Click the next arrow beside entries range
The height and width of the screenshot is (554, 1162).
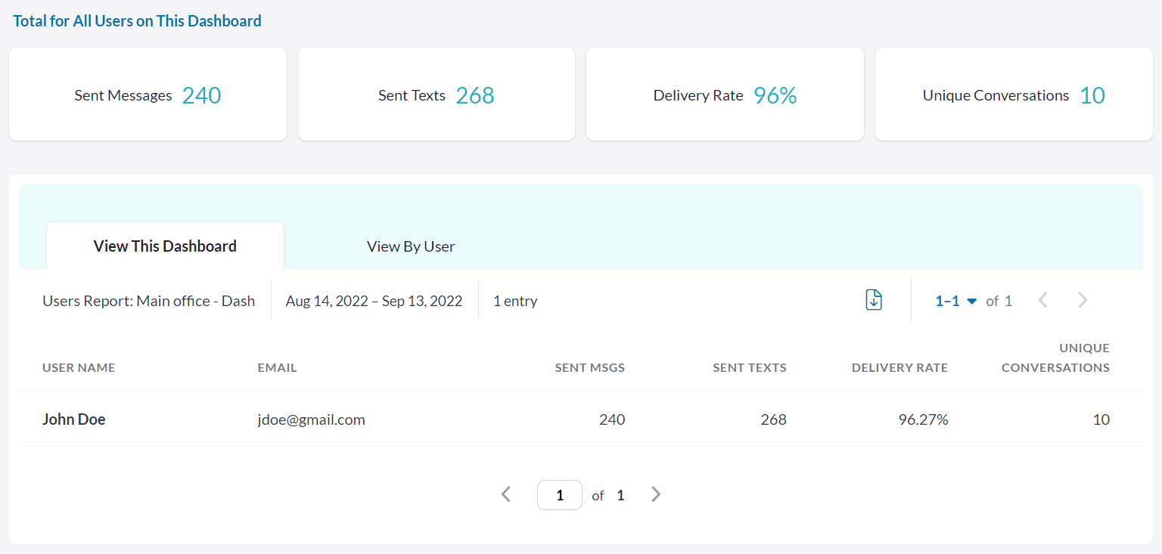[x=1083, y=300]
